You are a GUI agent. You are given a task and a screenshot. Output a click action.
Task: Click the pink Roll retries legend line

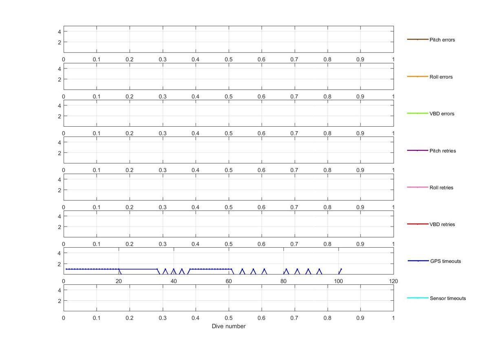click(418, 187)
